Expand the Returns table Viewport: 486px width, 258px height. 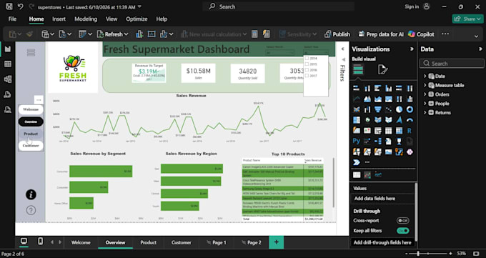point(425,113)
